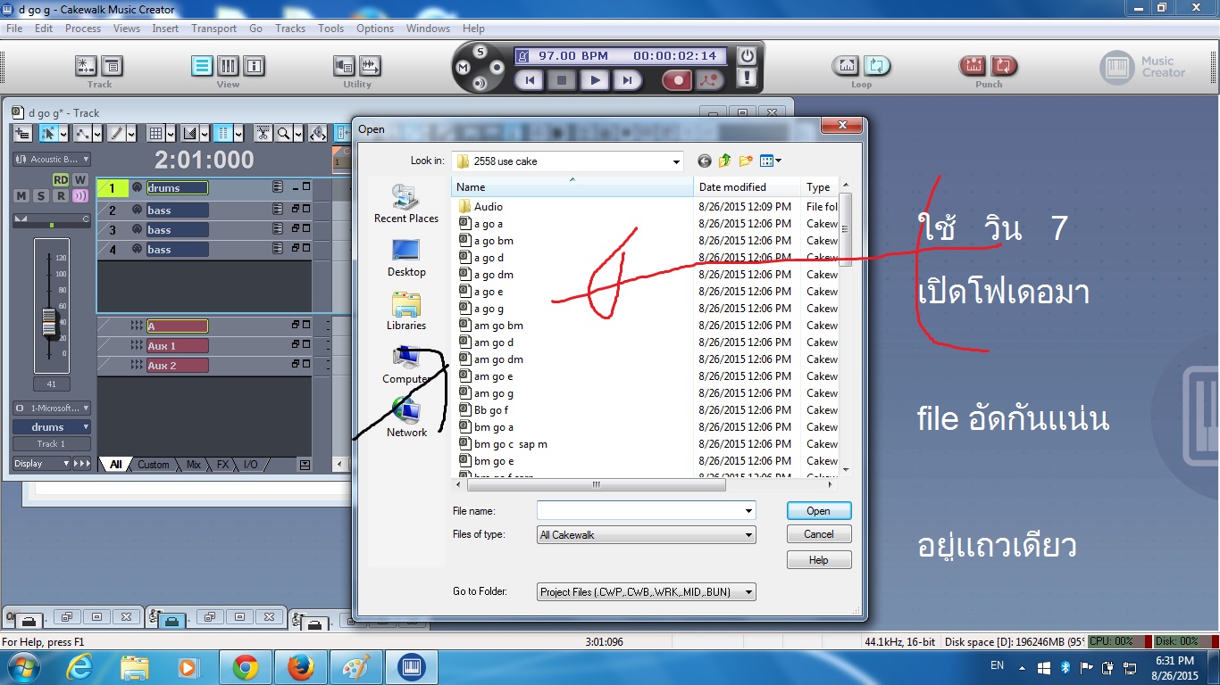The width and height of the screenshot is (1220, 685).
Task: Go back with Open dialog's back arrow
Action: (x=705, y=161)
